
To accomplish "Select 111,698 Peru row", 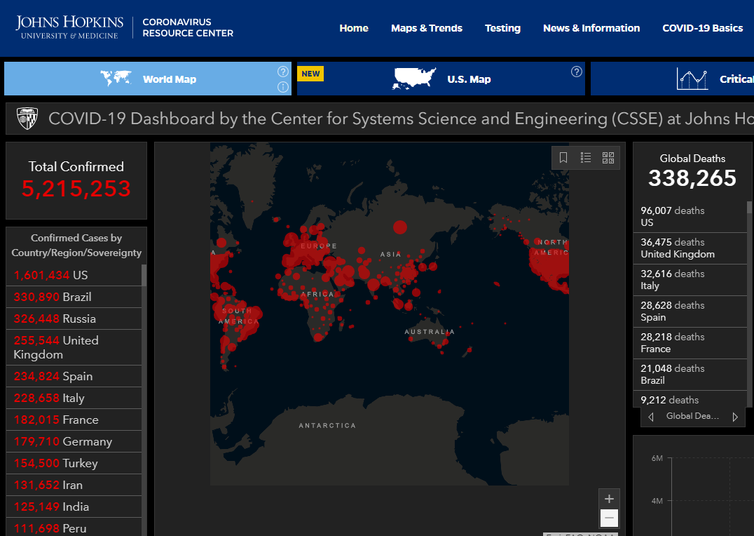I will [74, 528].
